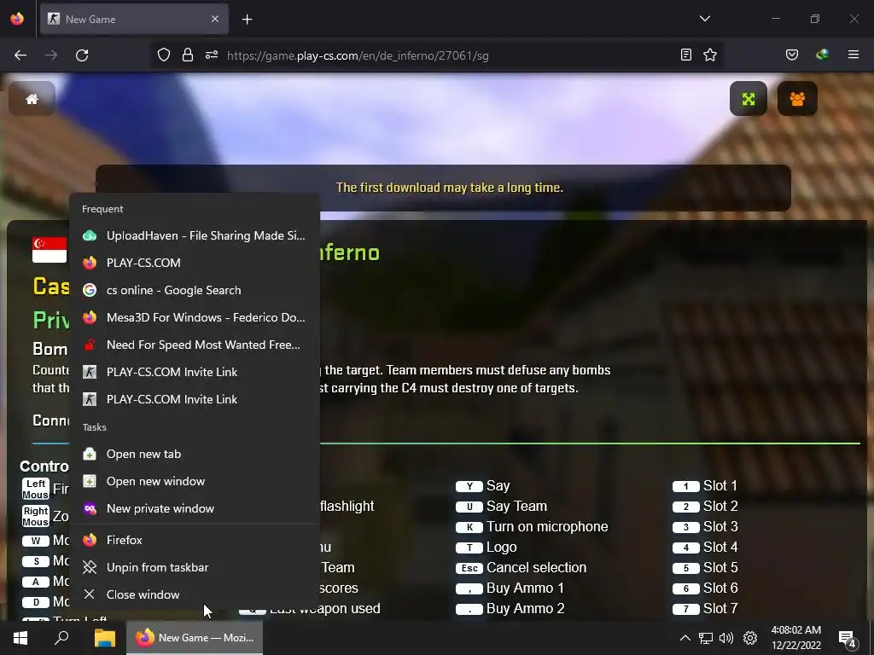The height and width of the screenshot is (655, 874).
Task: Open taskbar search
Action: [61, 638]
